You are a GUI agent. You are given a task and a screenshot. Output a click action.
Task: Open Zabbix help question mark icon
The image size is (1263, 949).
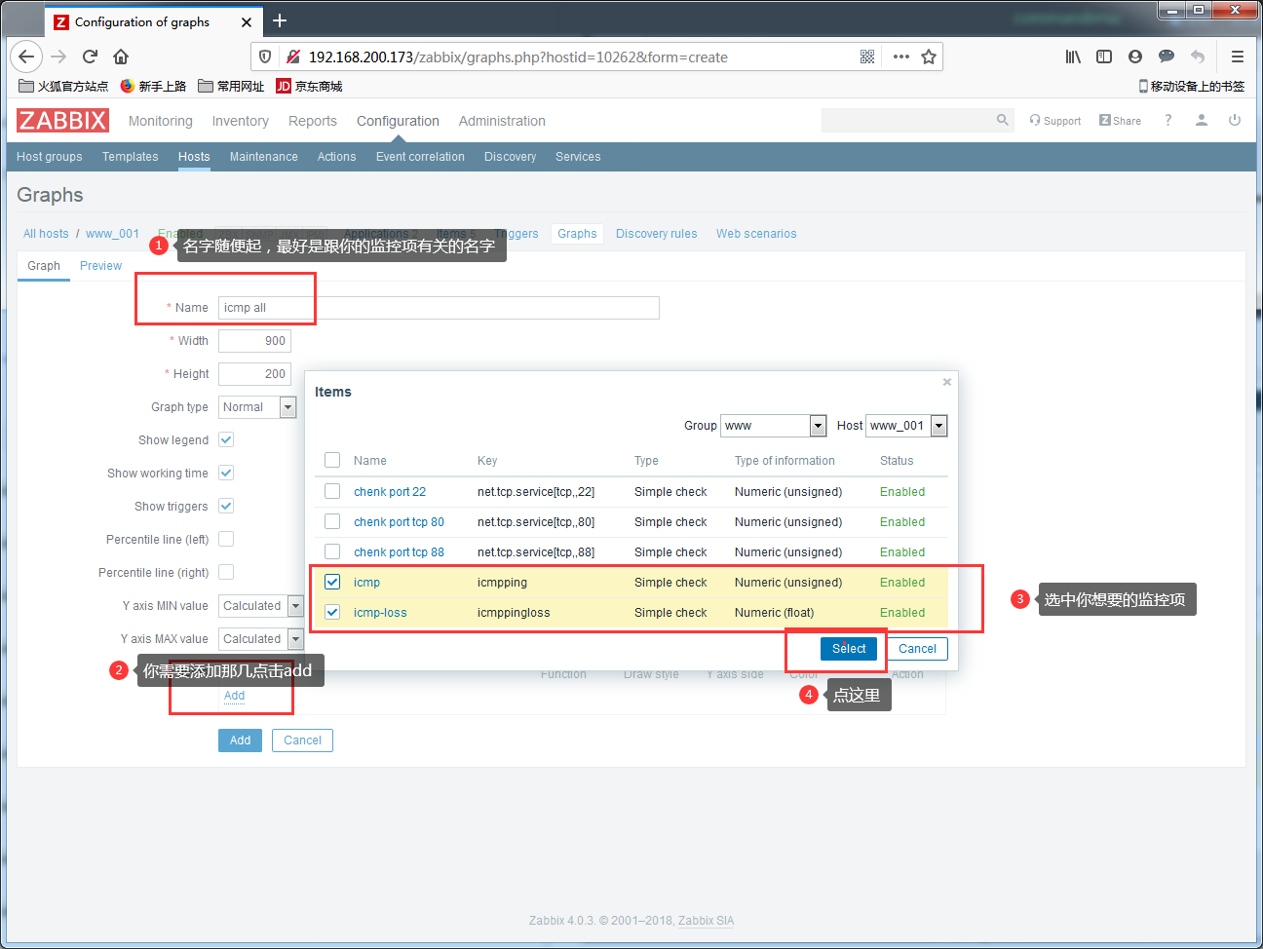[1167, 120]
